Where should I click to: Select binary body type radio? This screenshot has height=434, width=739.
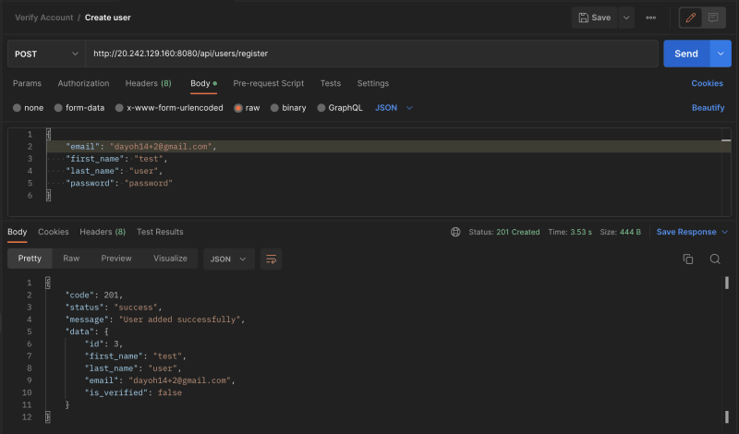click(x=274, y=108)
